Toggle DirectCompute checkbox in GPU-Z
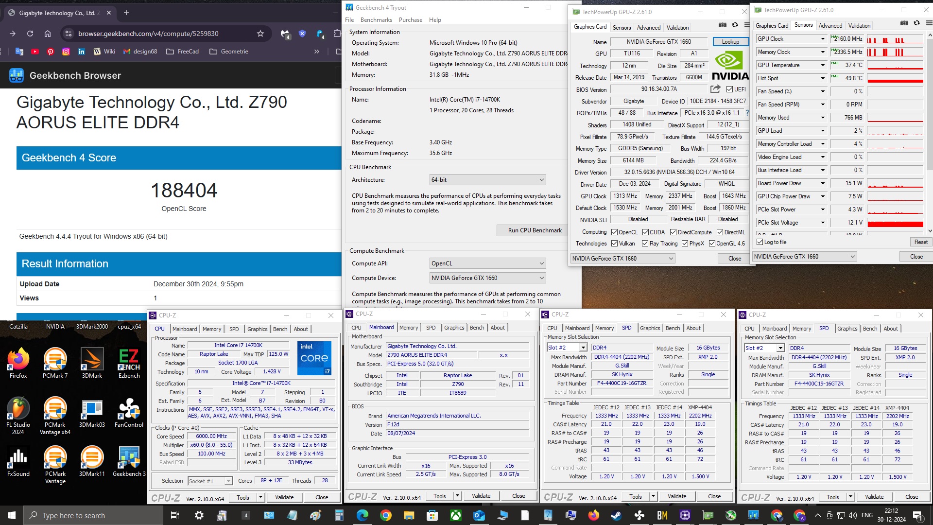This screenshot has height=525, width=933. pos(673,232)
